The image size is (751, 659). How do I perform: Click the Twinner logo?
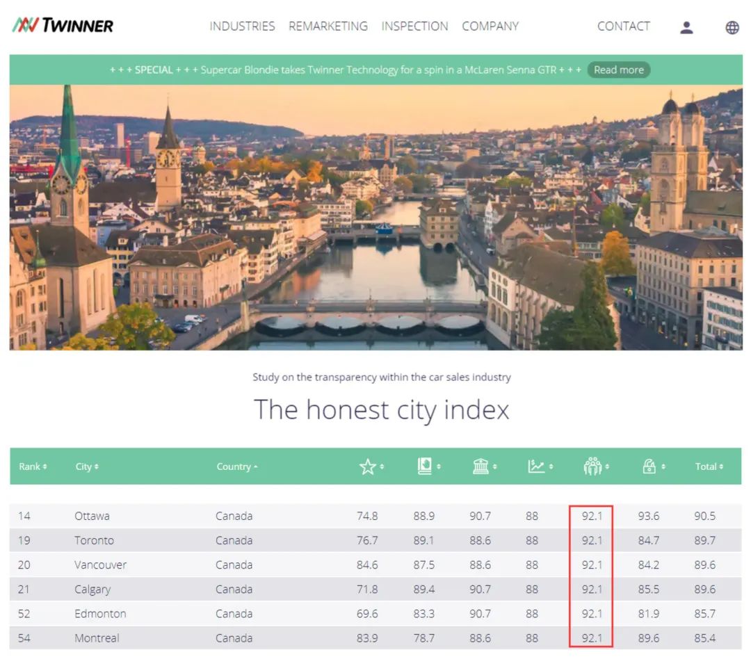point(63,26)
